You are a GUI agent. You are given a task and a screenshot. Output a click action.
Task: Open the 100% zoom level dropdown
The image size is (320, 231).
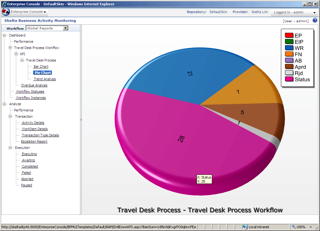[311, 227]
